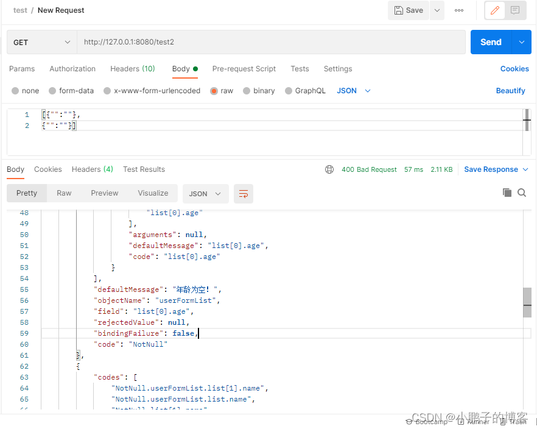Select the form-data body type

tap(71, 91)
